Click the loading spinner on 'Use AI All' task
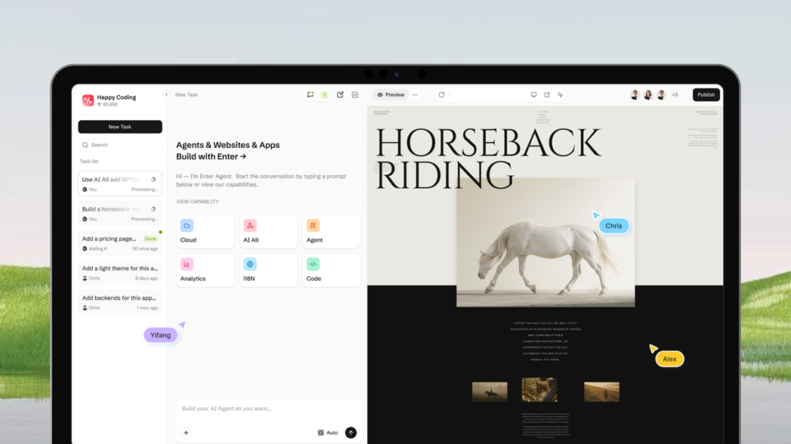 (154, 179)
